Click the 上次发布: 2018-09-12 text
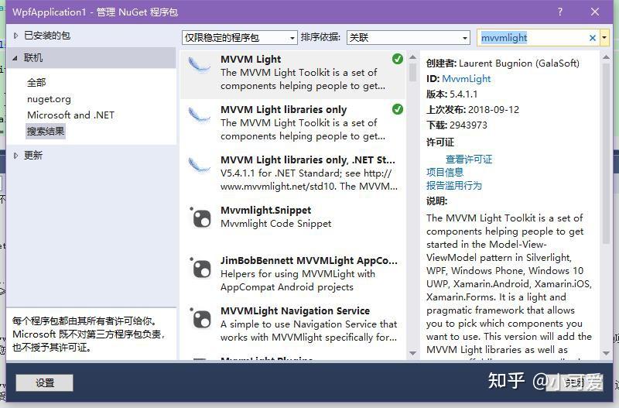This screenshot has height=408, width=619. [473, 110]
